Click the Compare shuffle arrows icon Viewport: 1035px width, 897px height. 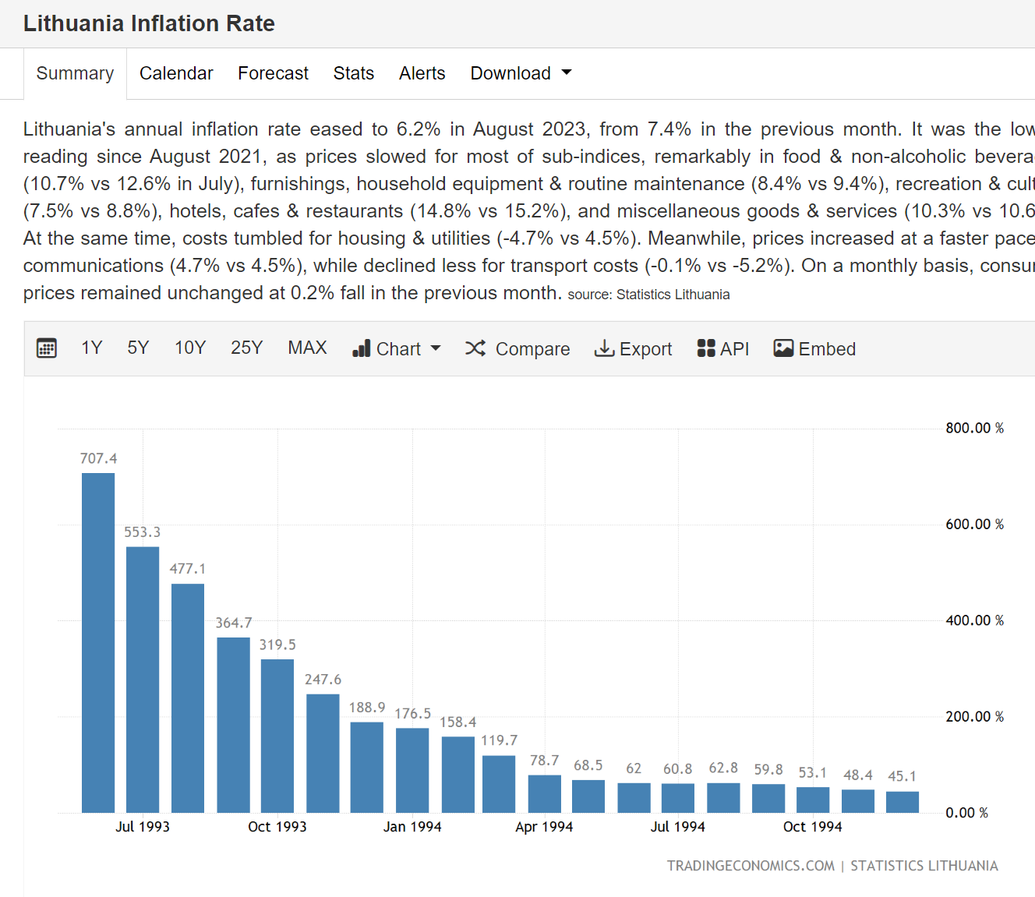tap(475, 348)
